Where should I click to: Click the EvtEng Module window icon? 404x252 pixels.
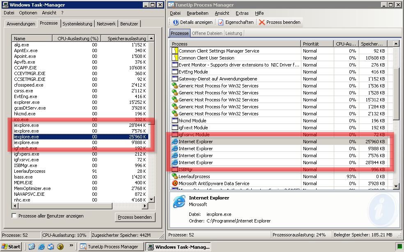point(175,72)
